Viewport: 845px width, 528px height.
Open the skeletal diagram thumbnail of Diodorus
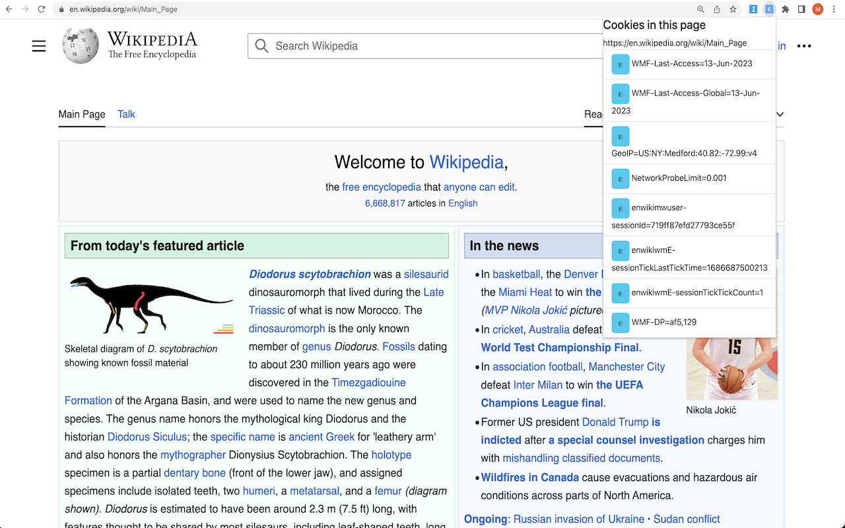152,304
